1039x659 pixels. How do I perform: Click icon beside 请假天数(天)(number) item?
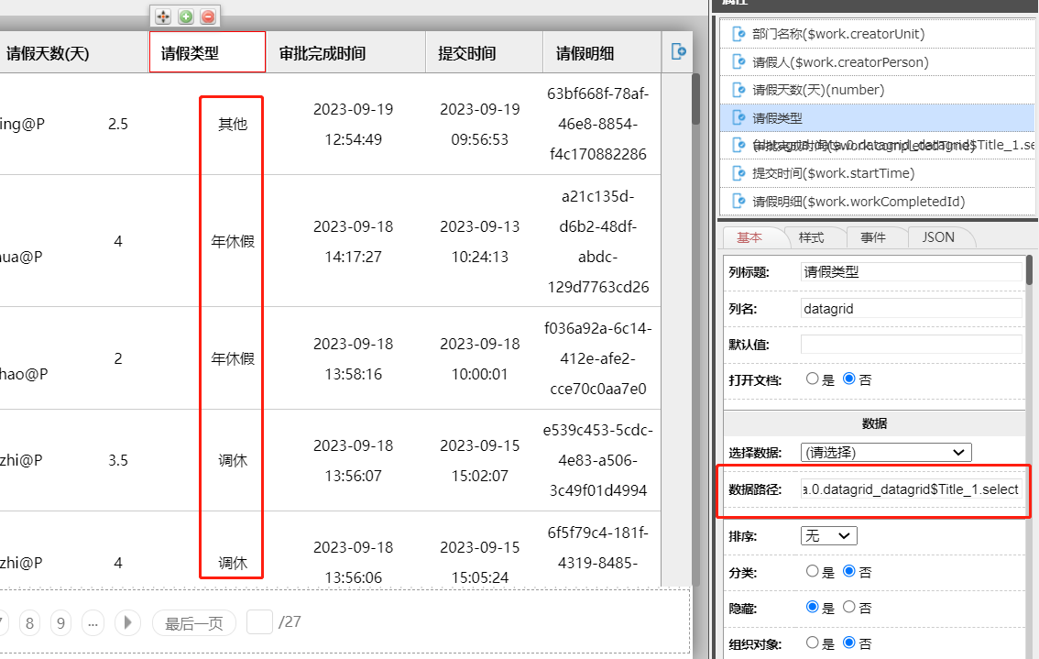point(738,90)
